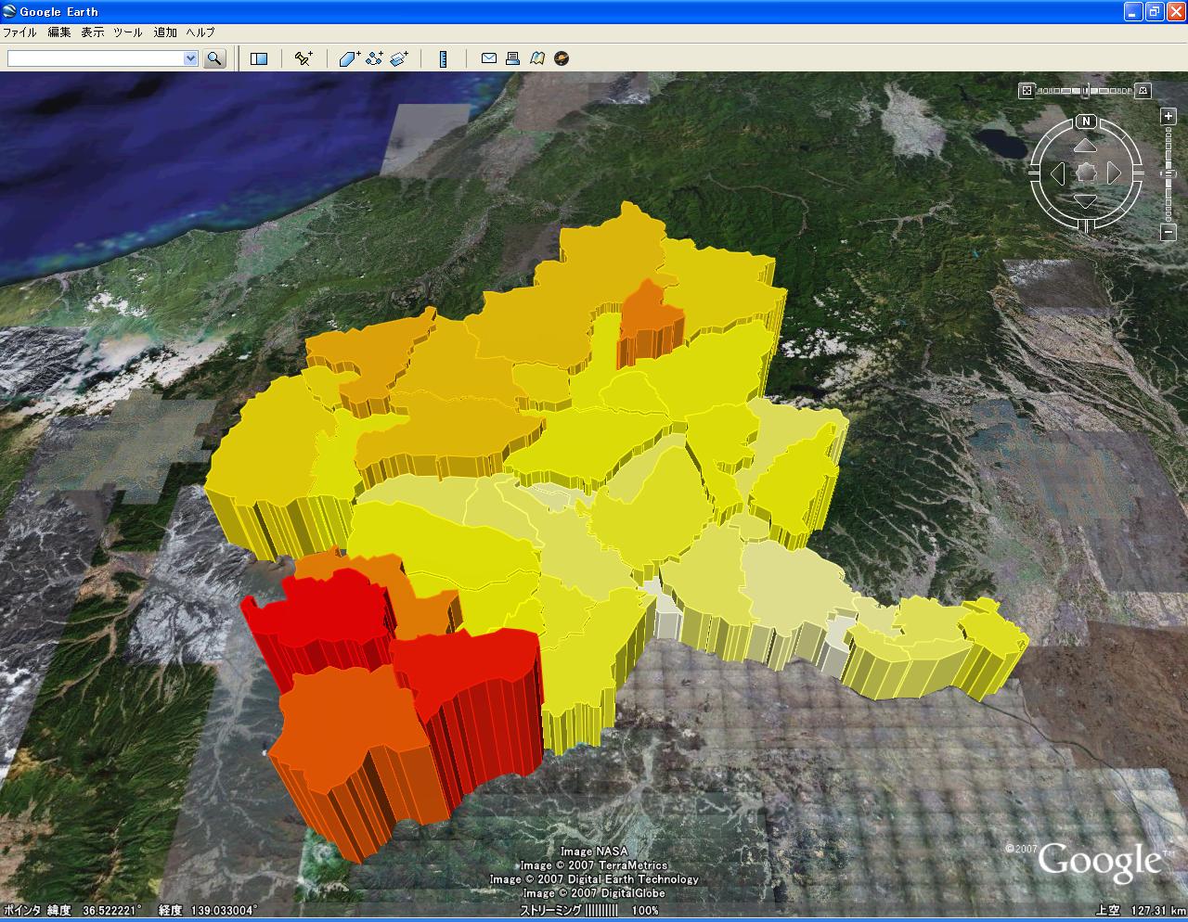This screenshot has height=922, width=1188.
Task: Select the add path tool
Action: pos(374,58)
